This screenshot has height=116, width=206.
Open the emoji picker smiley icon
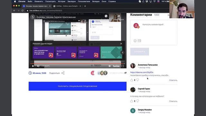[x=135, y=41]
